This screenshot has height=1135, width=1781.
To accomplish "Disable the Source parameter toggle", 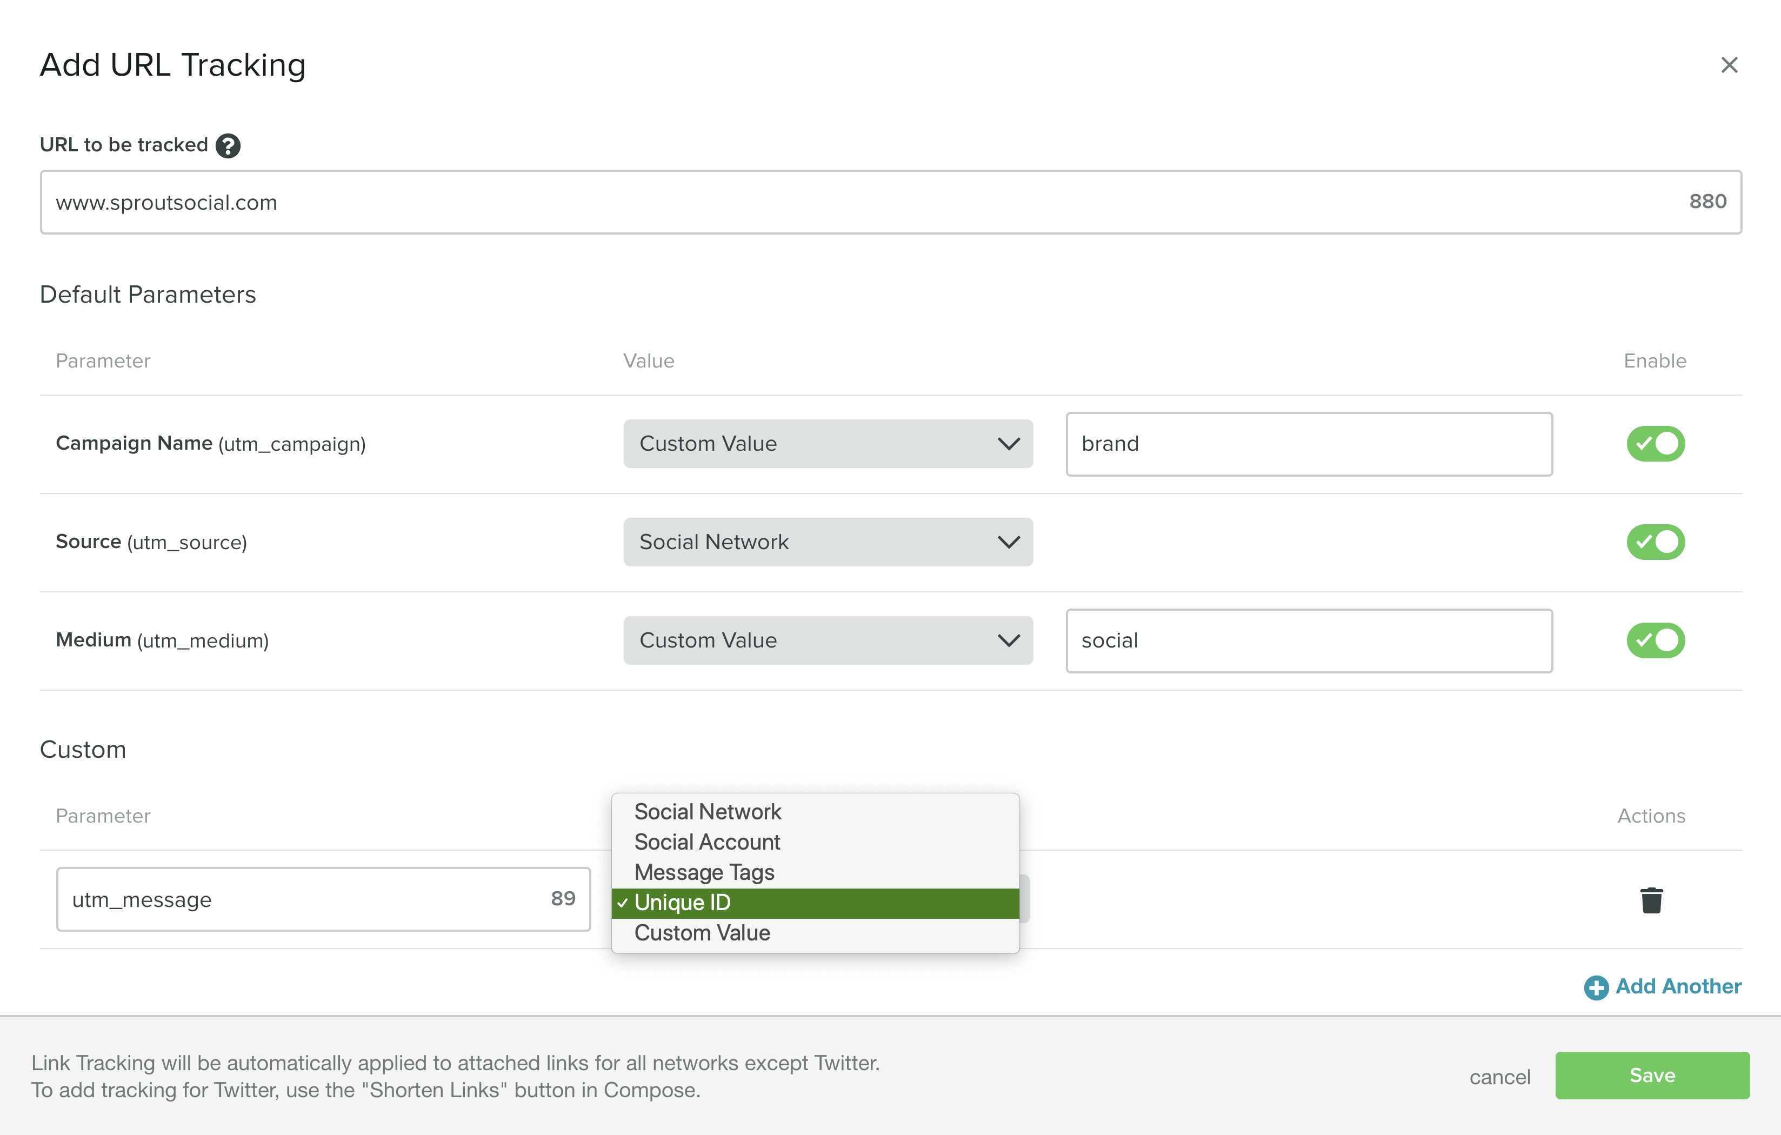I will click(1655, 542).
